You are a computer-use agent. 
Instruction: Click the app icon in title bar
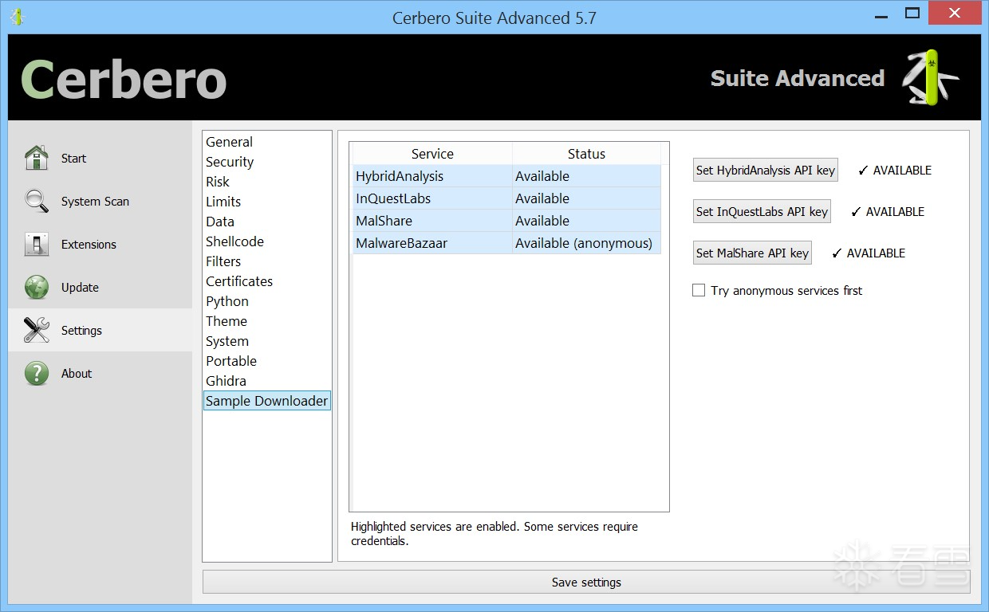17,16
